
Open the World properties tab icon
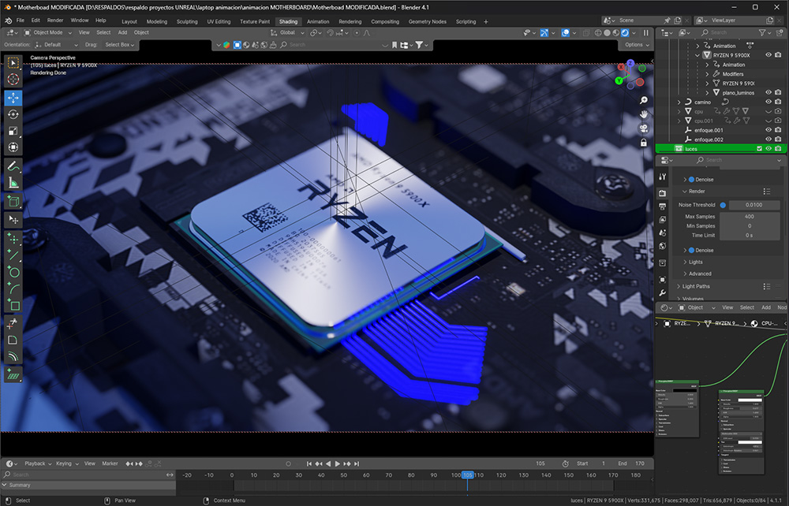[x=663, y=245]
